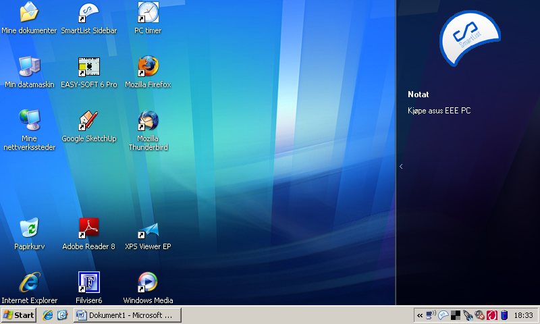Click the red tray icon
This screenshot has height=324, width=540.
(492, 315)
